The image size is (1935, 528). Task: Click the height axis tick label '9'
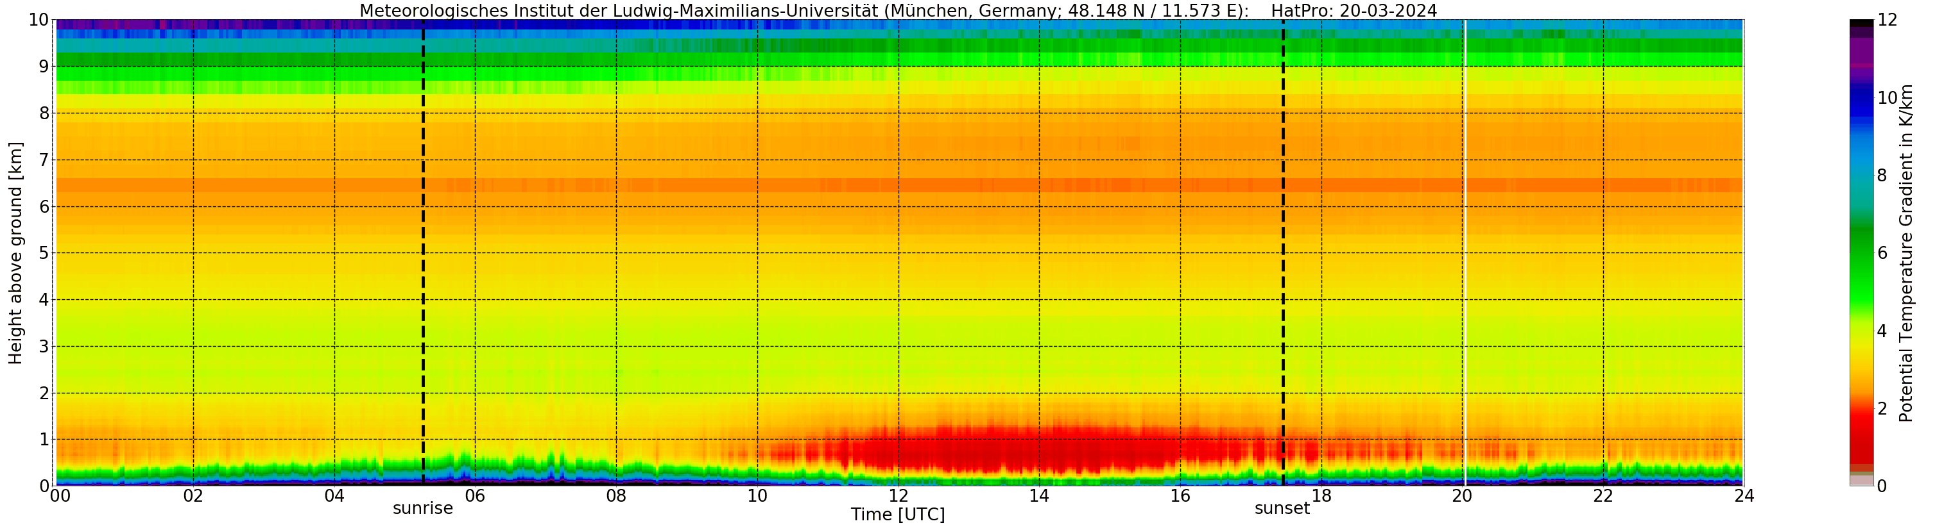44,67
